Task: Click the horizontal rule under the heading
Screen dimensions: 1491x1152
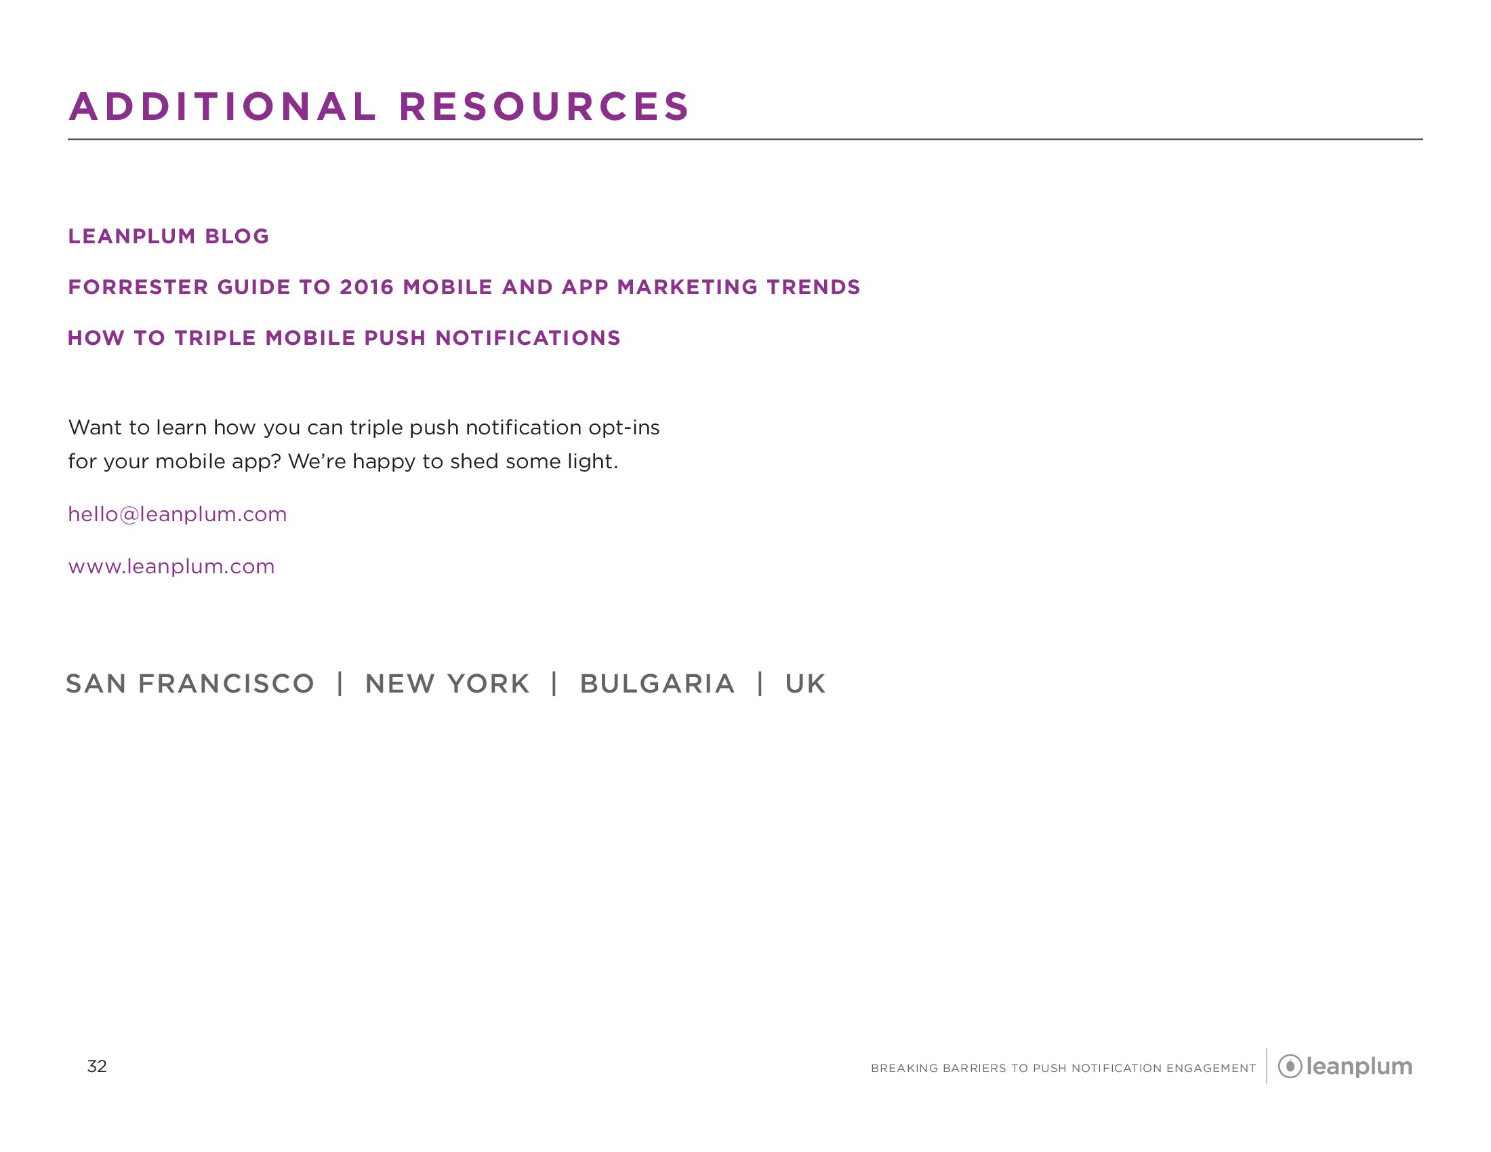Action: pyautogui.click(x=745, y=139)
